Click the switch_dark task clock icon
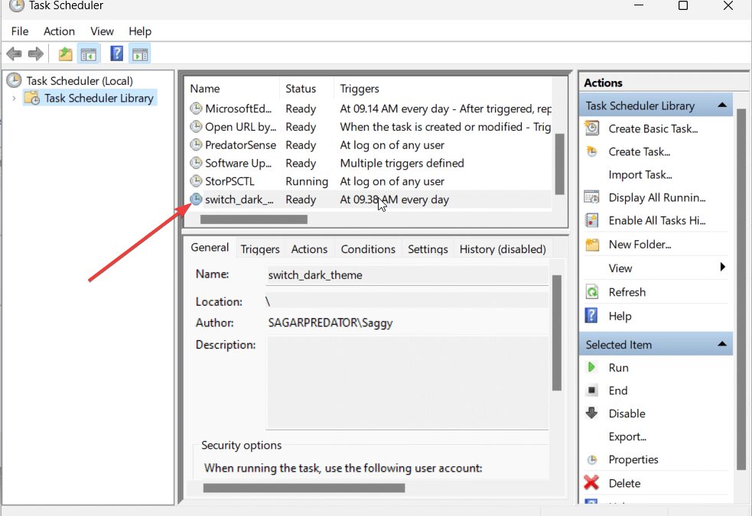 [197, 200]
